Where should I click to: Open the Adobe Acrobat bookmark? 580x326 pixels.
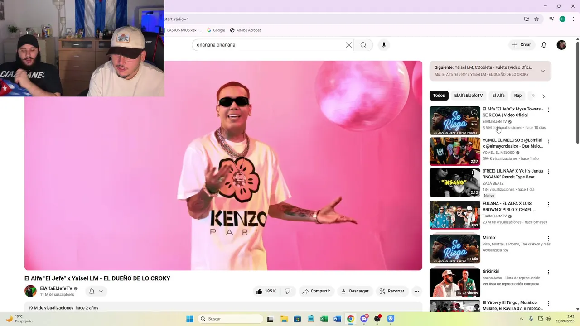[x=245, y=30]
